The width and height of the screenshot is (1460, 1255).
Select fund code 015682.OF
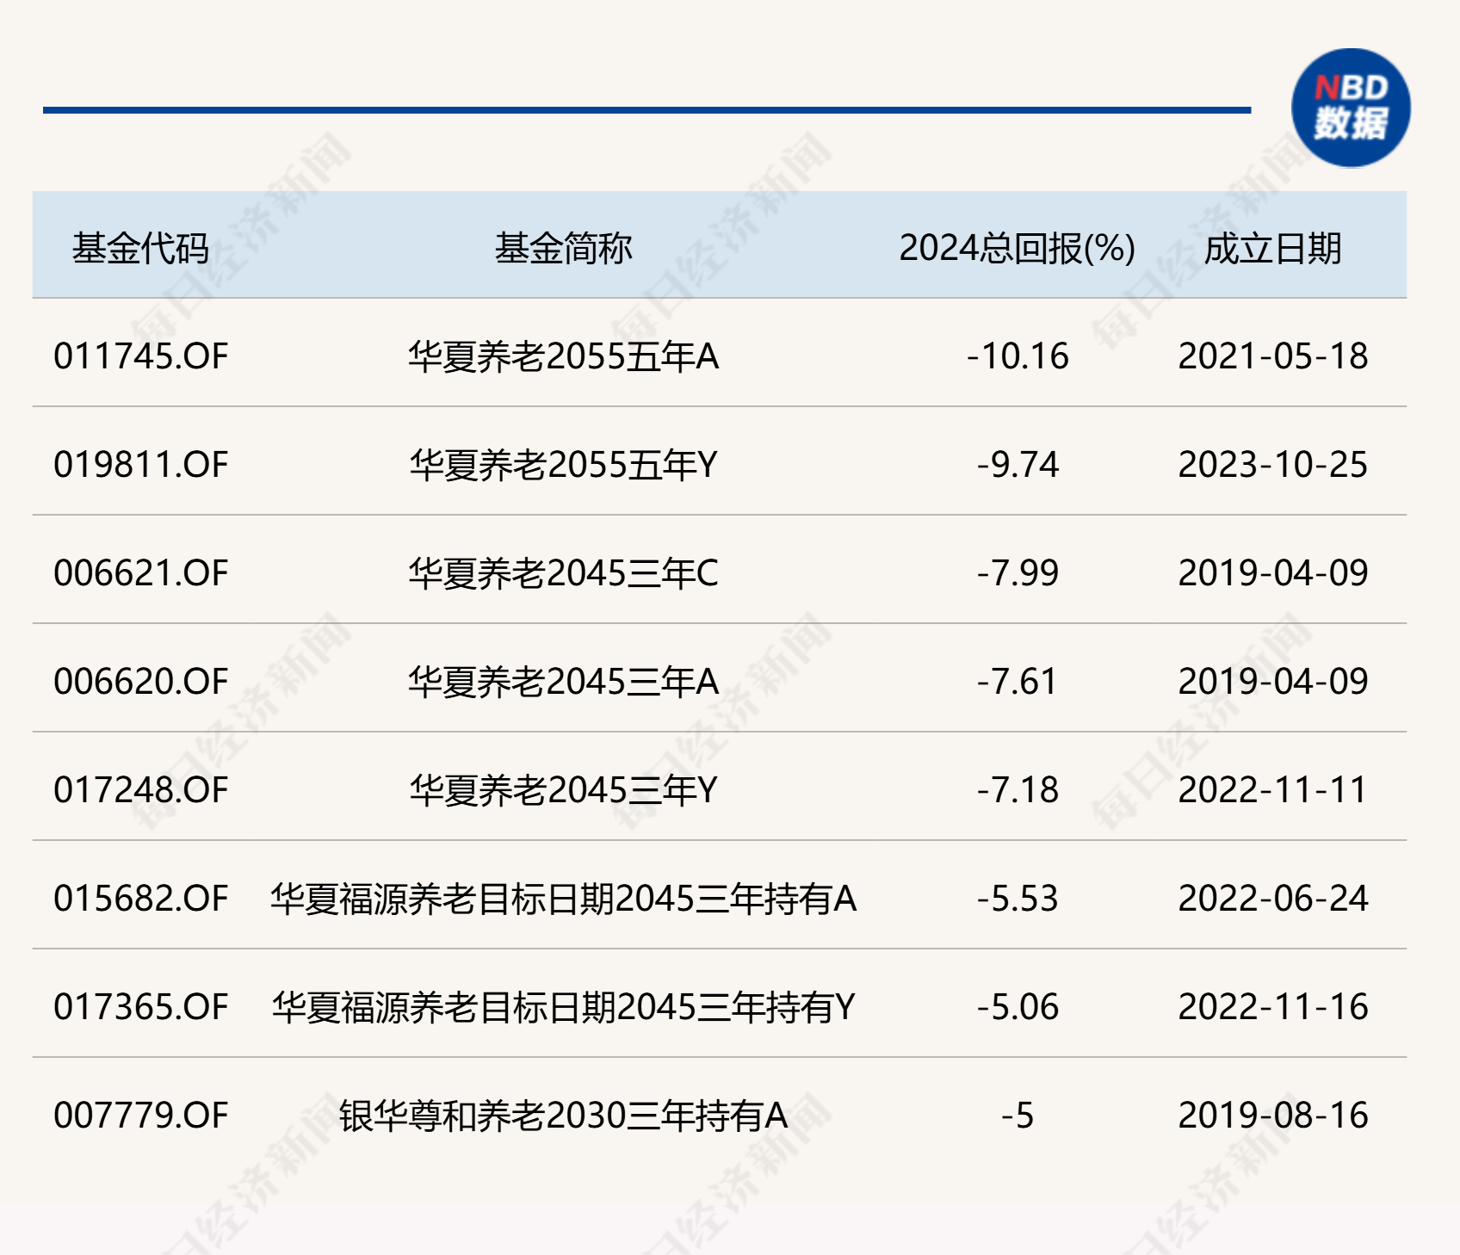[x=141, y=899]
